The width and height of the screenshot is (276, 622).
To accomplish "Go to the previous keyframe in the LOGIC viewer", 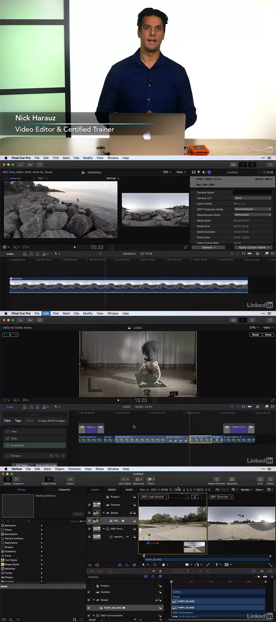I will 5,335.
